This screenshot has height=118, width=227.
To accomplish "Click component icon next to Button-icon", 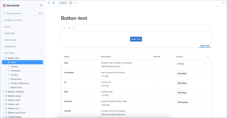I will pyautogui.click(x=6, y=108).
